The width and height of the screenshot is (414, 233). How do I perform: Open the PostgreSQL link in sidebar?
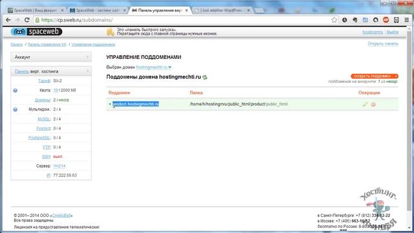[x=39, y=138]
